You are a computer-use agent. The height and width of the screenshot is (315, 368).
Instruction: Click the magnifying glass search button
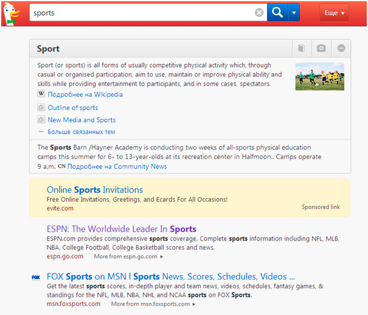tap(277, 12)
